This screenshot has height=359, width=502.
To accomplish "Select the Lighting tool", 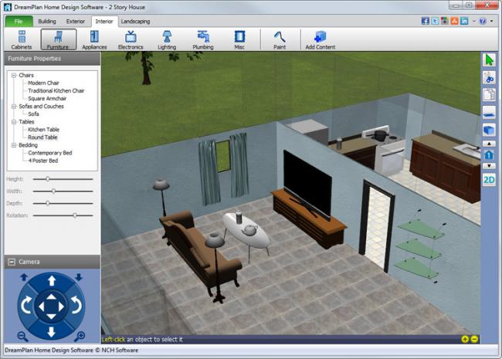I will [x=167, y=39].
